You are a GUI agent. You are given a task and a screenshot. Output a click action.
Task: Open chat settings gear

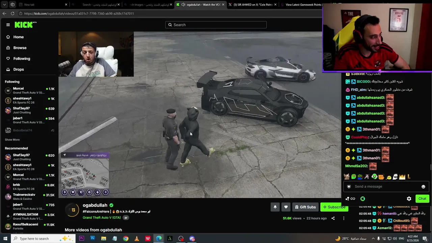click(409, 199)
